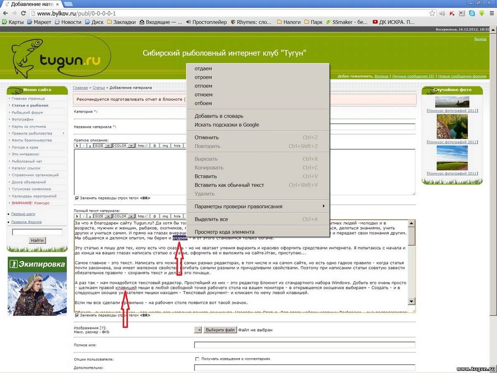Open the Chrome wrench settings menu
The width and height of the screenshot is (497, 373).
492,13
